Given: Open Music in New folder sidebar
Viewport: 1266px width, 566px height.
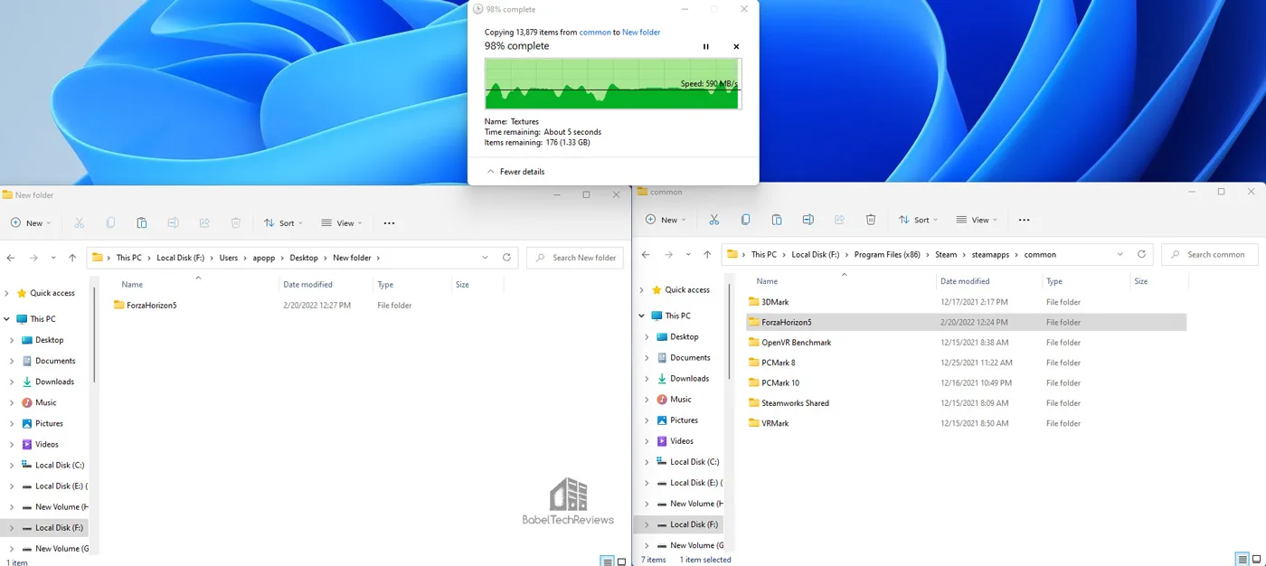Looking at the screenshot, I should 46,402.
